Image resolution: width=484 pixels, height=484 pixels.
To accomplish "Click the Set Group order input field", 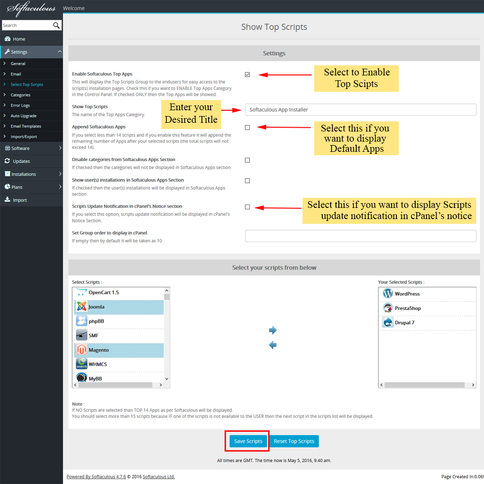I will pos(361,236).
